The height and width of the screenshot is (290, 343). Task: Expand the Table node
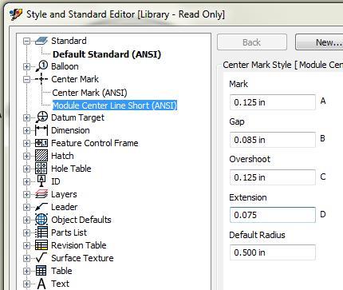(x=26, y=271)
